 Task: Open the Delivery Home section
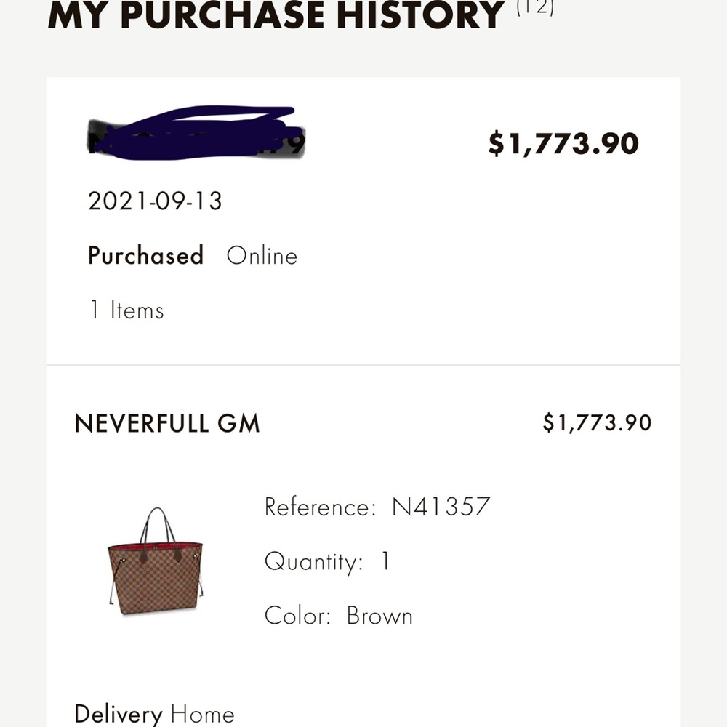155,713
